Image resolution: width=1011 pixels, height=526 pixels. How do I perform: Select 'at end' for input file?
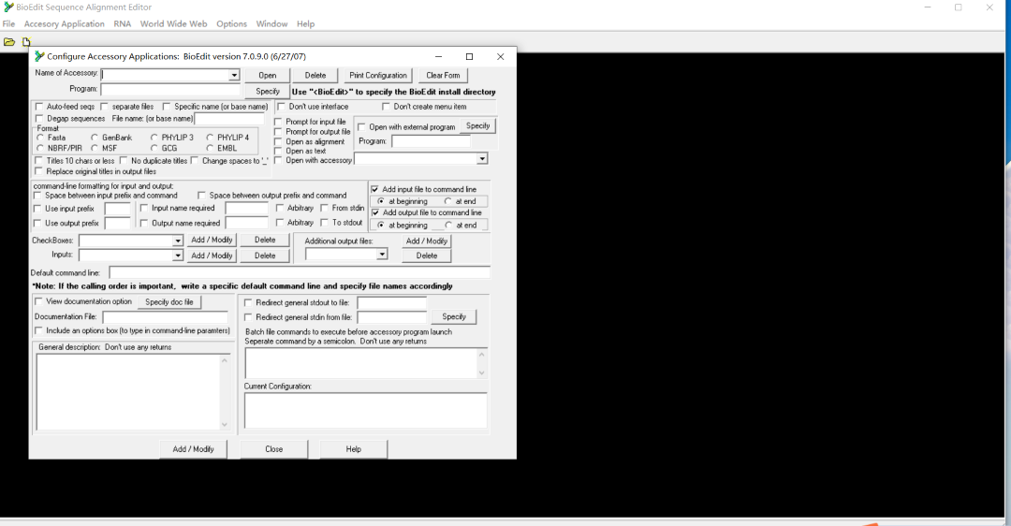[x=448, y=202]
